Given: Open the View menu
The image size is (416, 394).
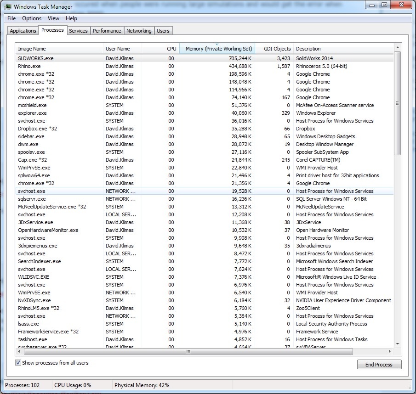Looking at the screenshot, I should [x=53, y=18].
